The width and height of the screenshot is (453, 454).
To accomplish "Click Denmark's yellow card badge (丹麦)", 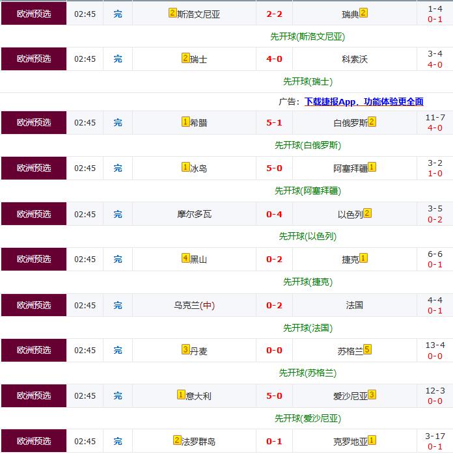I will pos(185,349).
